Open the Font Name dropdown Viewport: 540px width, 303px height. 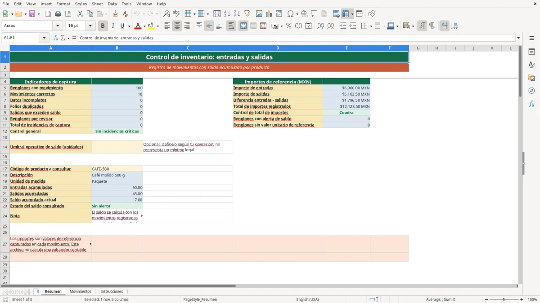[x=58, y=26]
